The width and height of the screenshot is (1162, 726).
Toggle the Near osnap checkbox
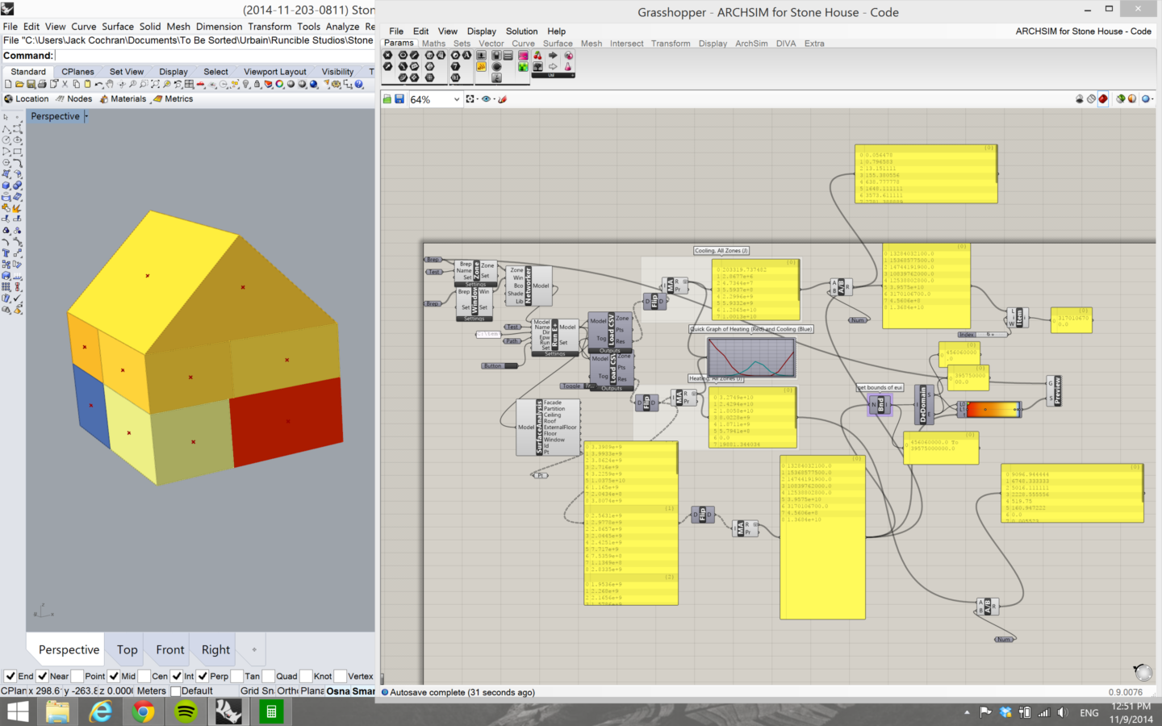coord(42,676)
